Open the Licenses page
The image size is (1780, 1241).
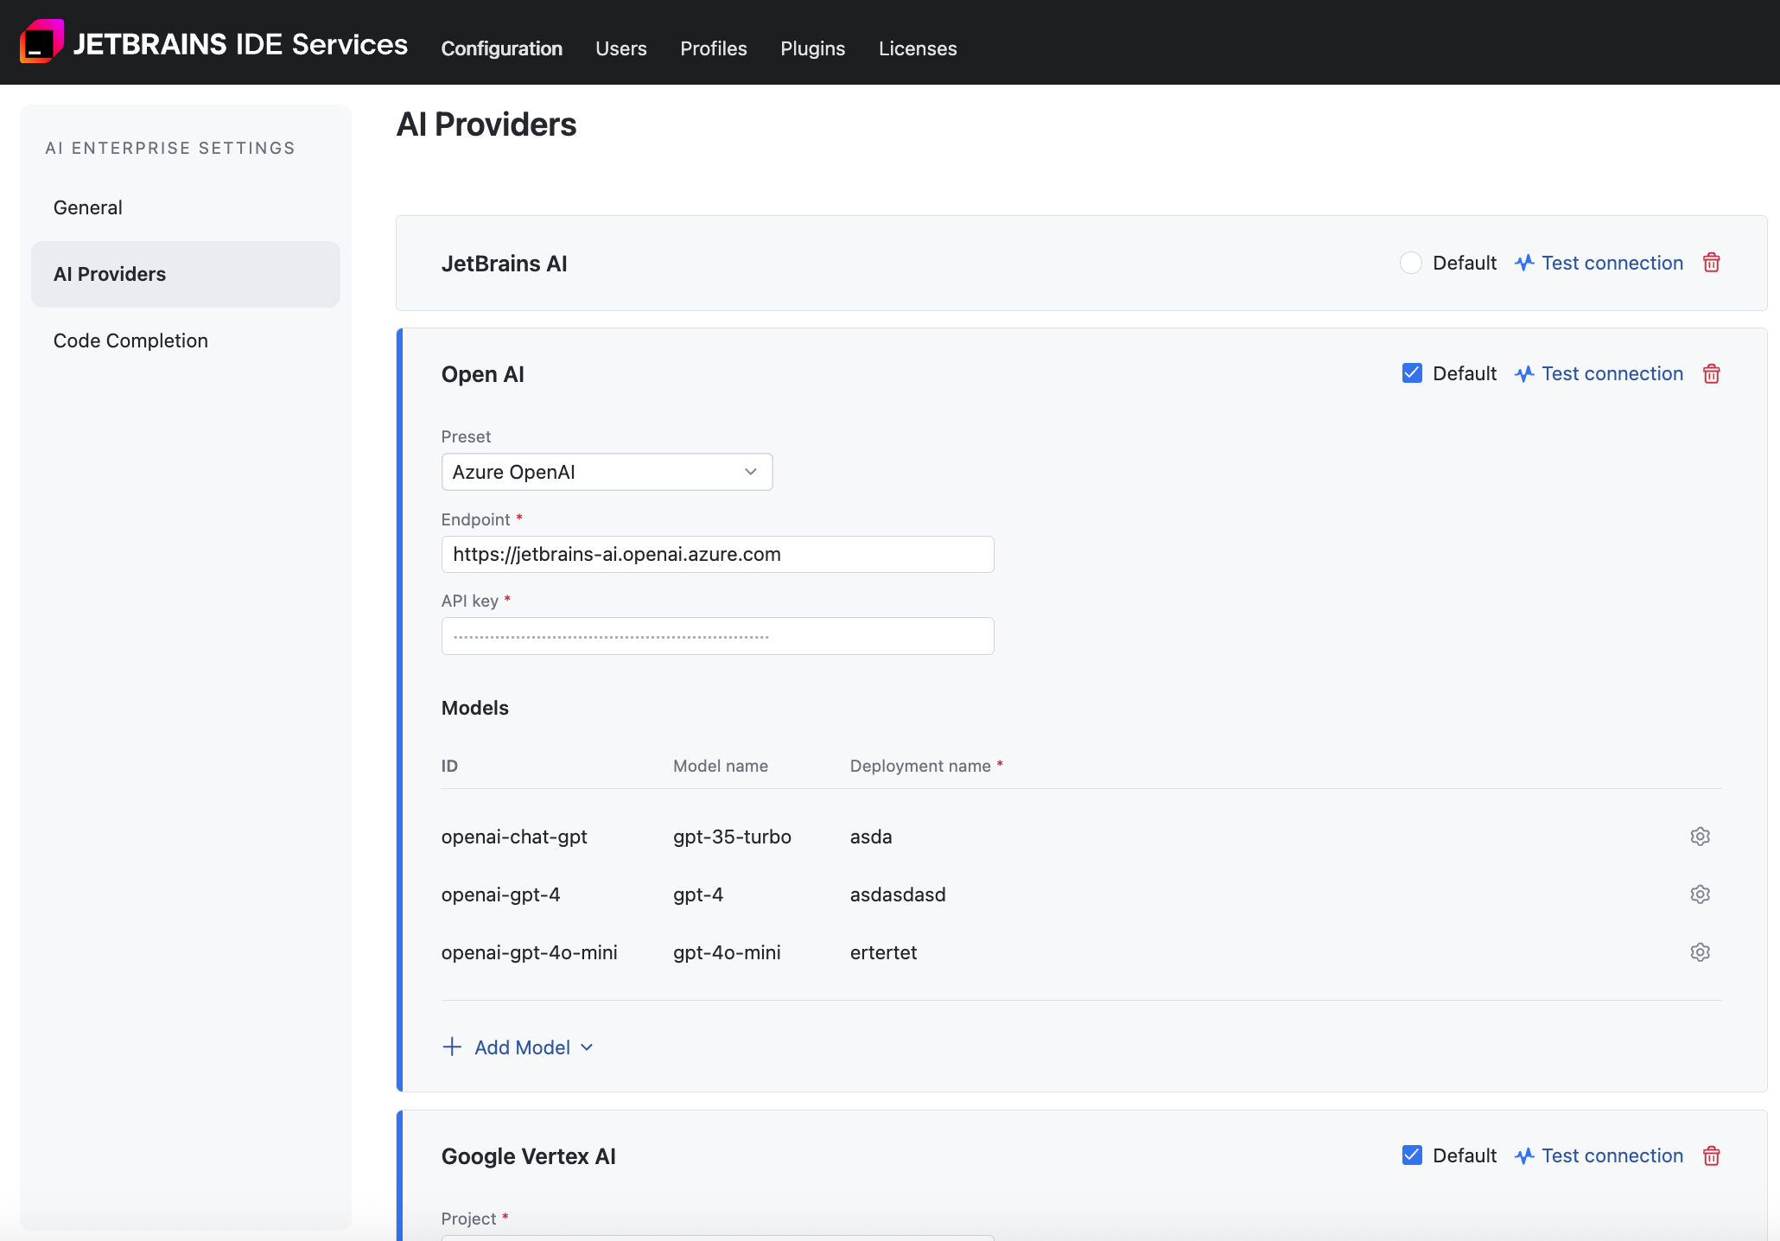[918, 48]
